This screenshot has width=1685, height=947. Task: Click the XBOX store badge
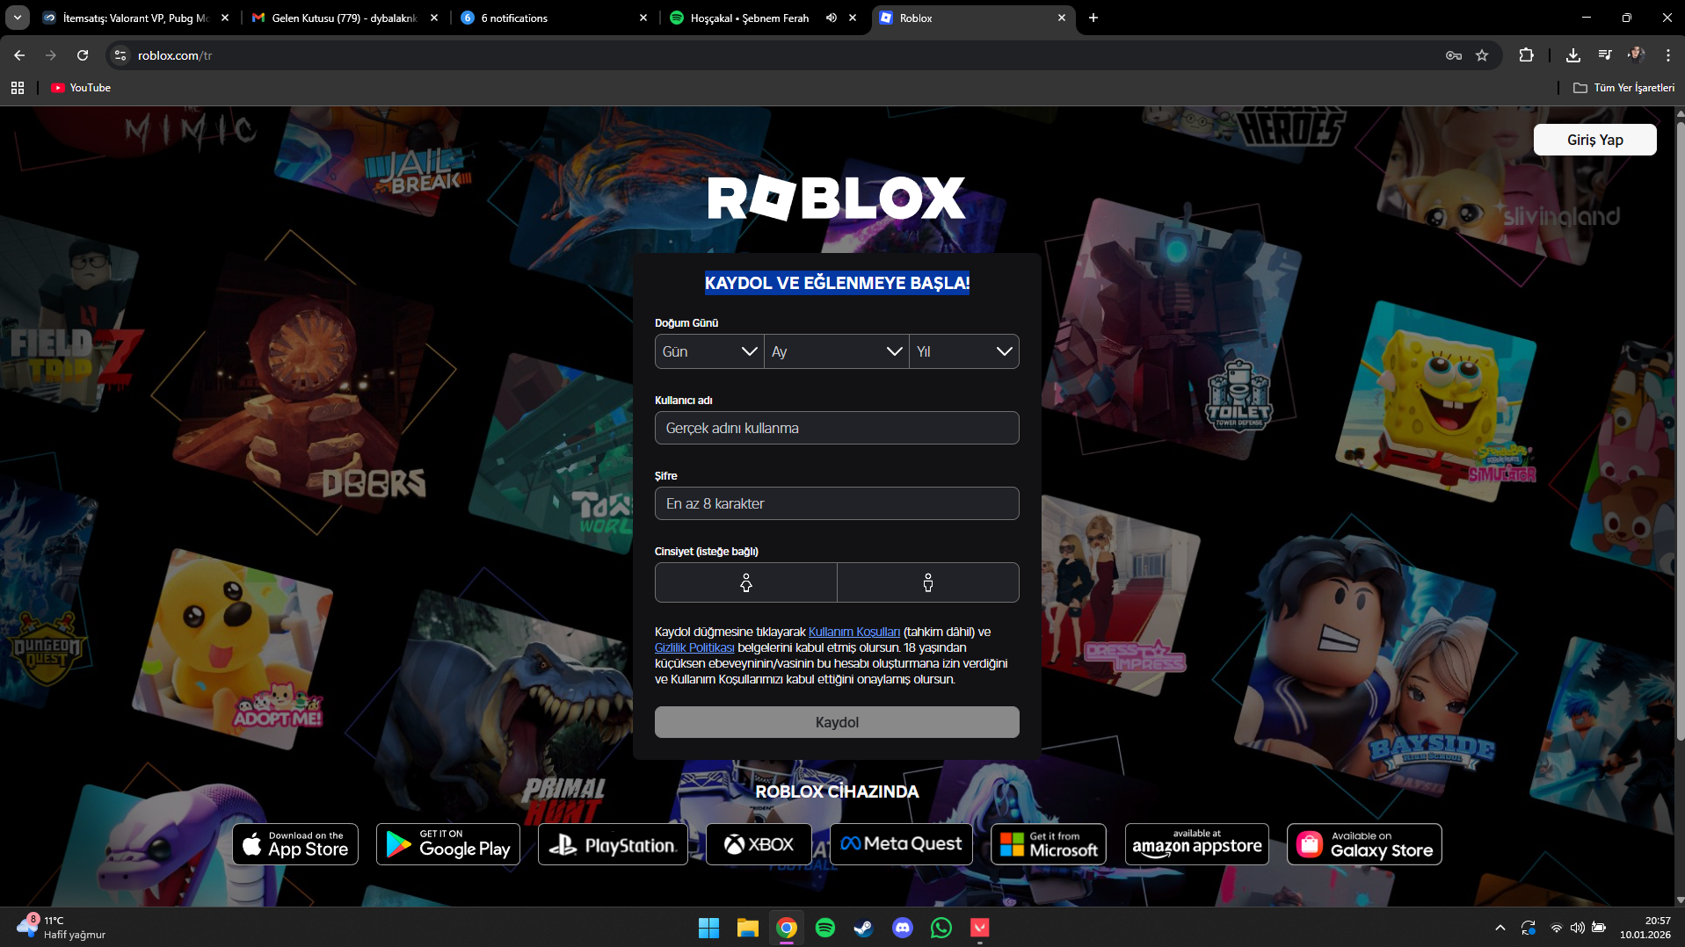point(759,844)
